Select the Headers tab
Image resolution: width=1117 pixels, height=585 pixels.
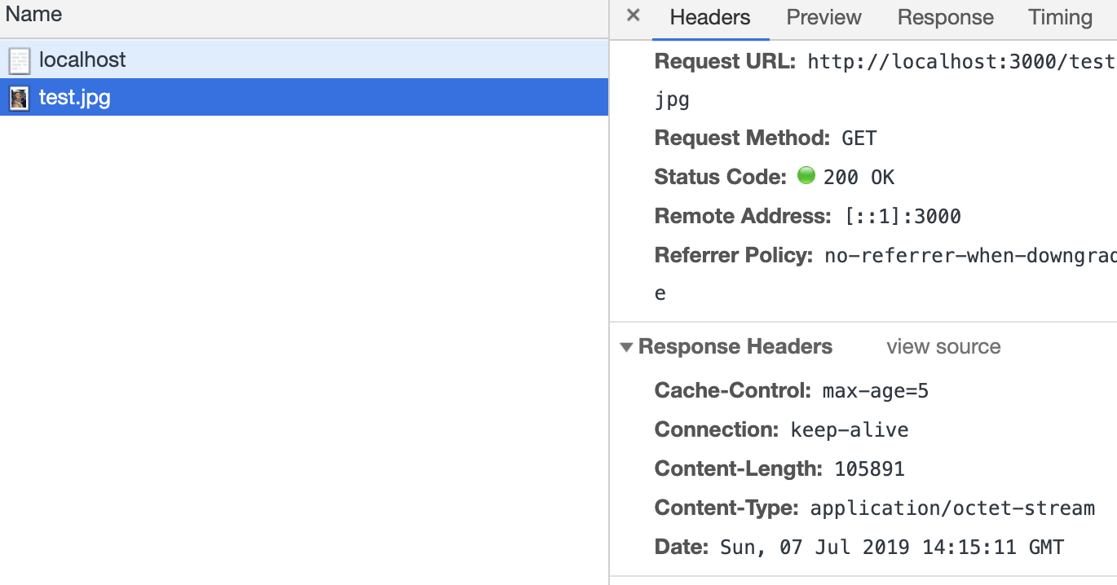click(x=709, y=17)
